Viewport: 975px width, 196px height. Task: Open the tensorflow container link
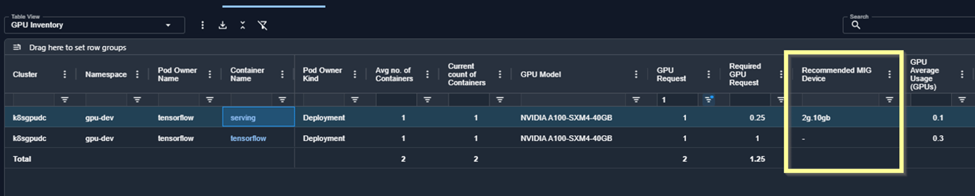248,138
